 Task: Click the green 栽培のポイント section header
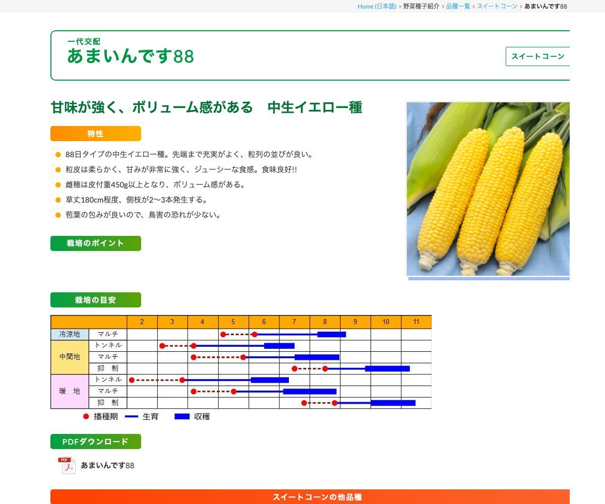(95, 243)
